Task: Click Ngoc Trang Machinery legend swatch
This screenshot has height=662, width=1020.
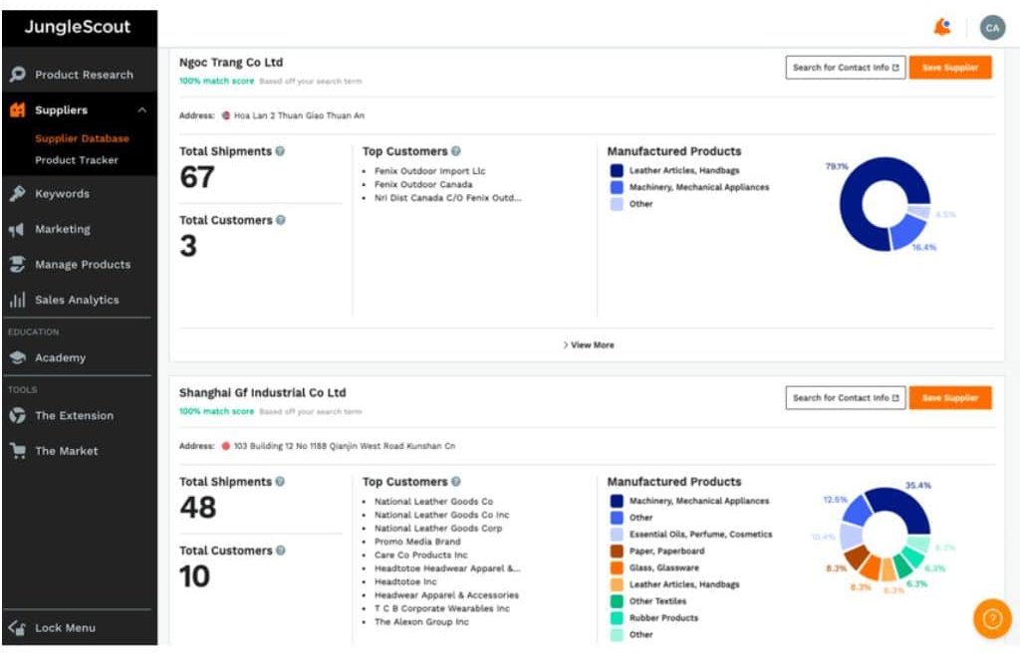Action: (617, 187)
